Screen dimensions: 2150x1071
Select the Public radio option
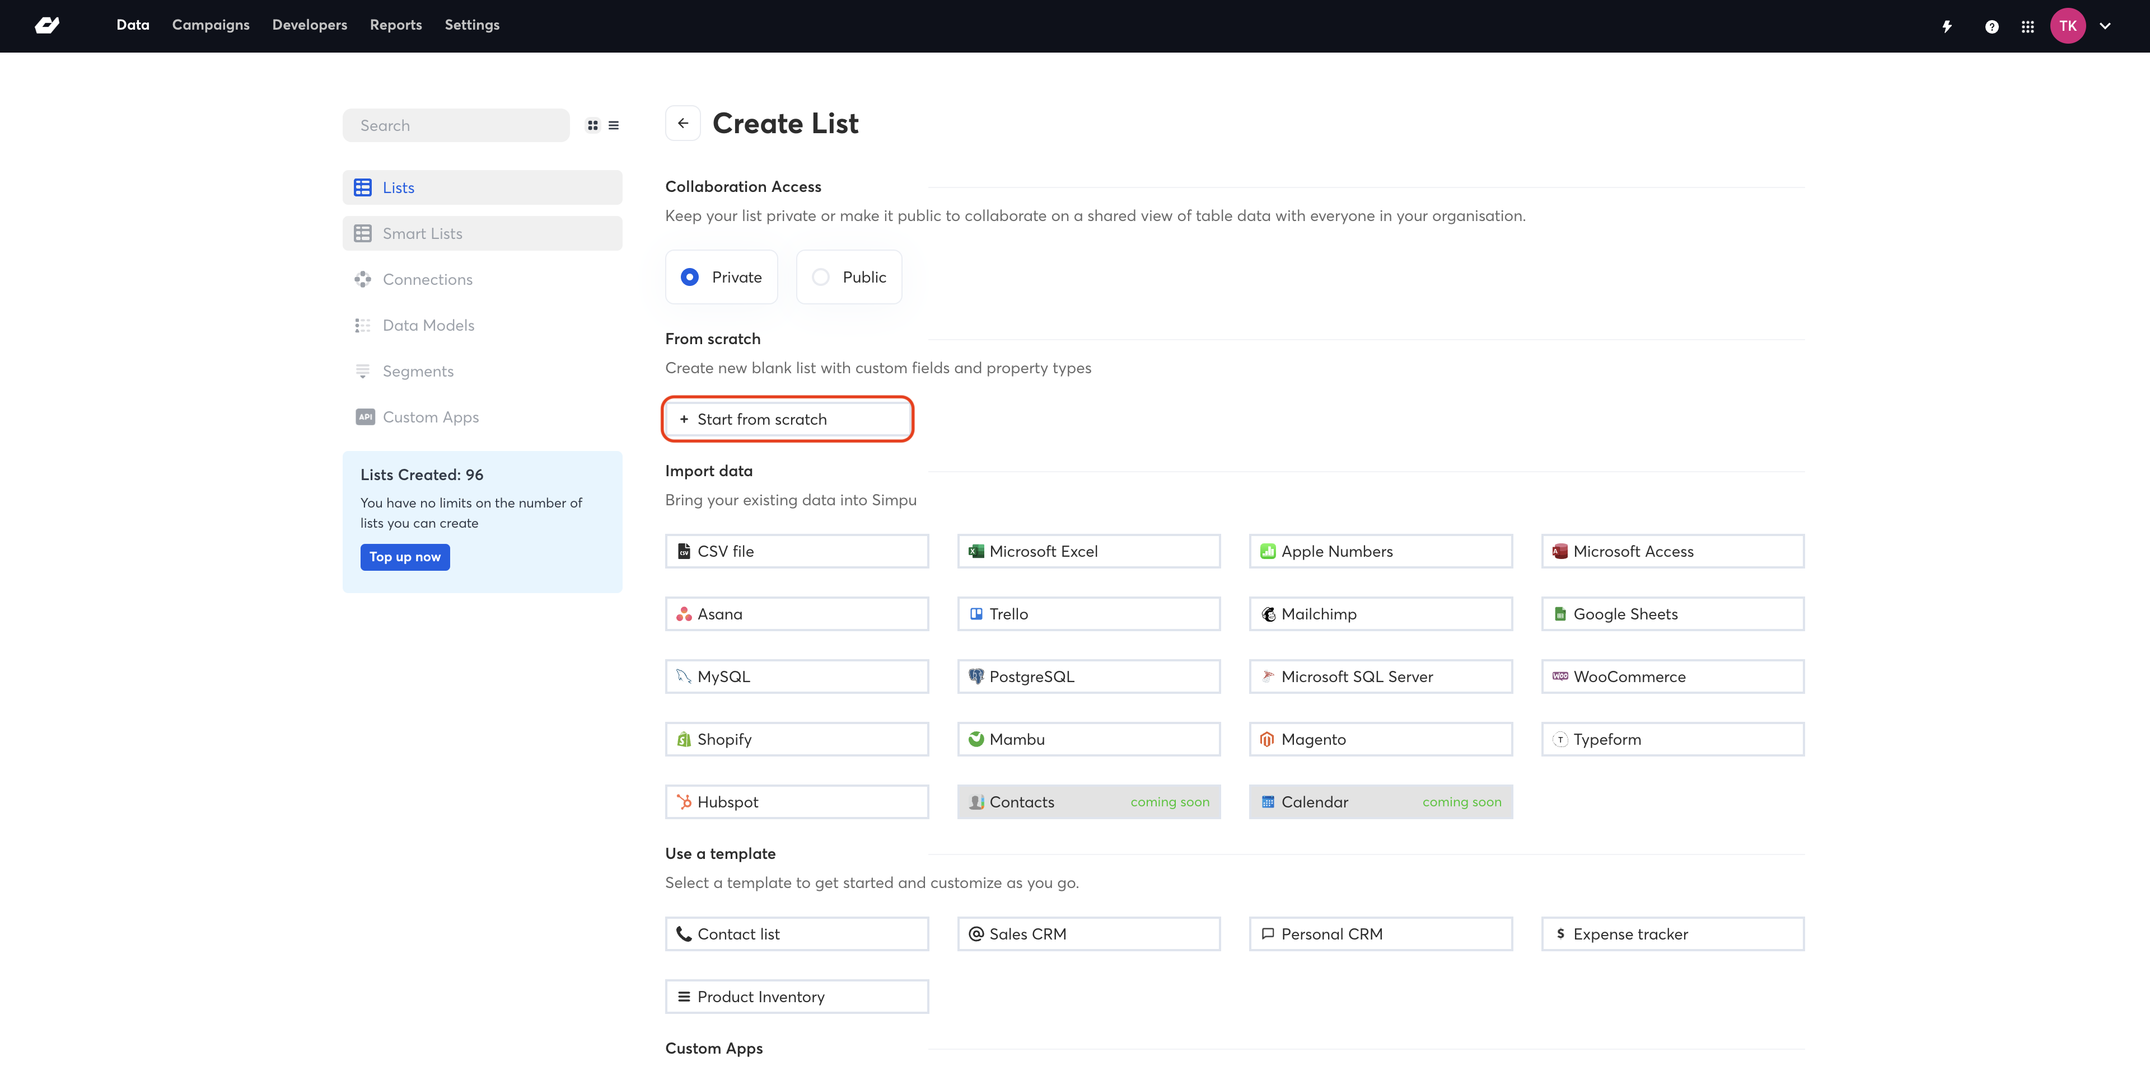coord(849,277)
